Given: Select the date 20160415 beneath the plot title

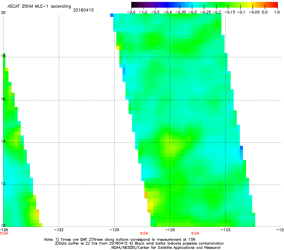Looking at the screenshot, I should click(x=83, y=10).
